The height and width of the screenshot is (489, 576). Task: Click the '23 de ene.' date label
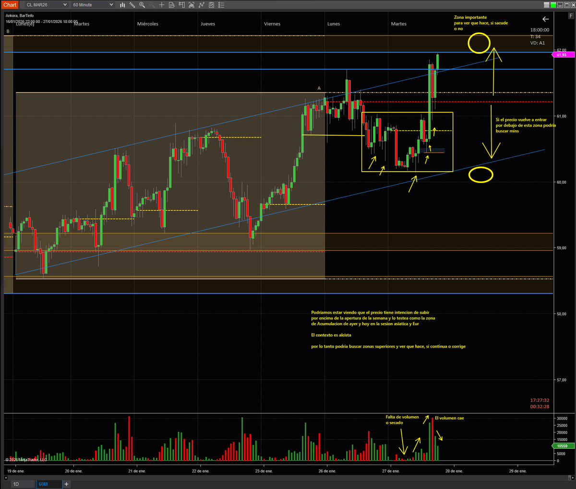[x=264, y=471]
